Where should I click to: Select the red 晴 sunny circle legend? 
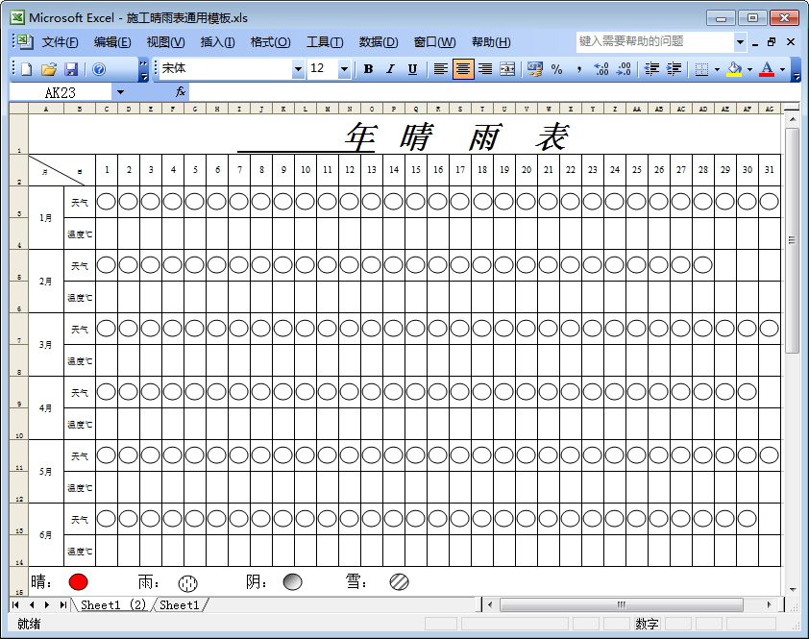pos(78,582)
